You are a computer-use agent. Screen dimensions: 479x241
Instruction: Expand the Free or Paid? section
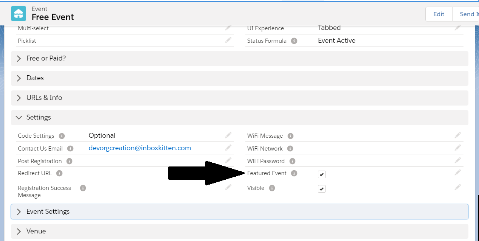(239, 59)
